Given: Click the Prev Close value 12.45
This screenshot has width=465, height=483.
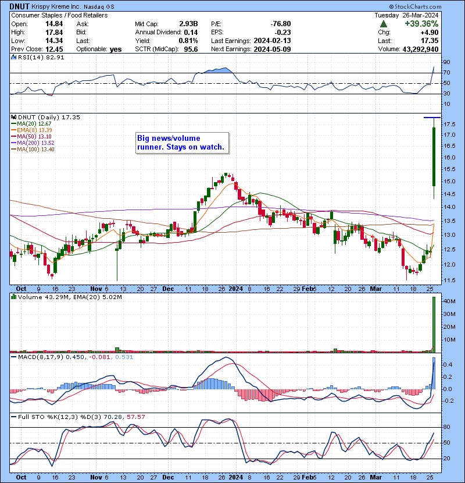Looking at the screenshot, I should click(x=54, y=49).
